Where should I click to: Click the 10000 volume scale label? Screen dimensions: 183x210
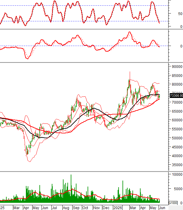(x=177, y=174)
